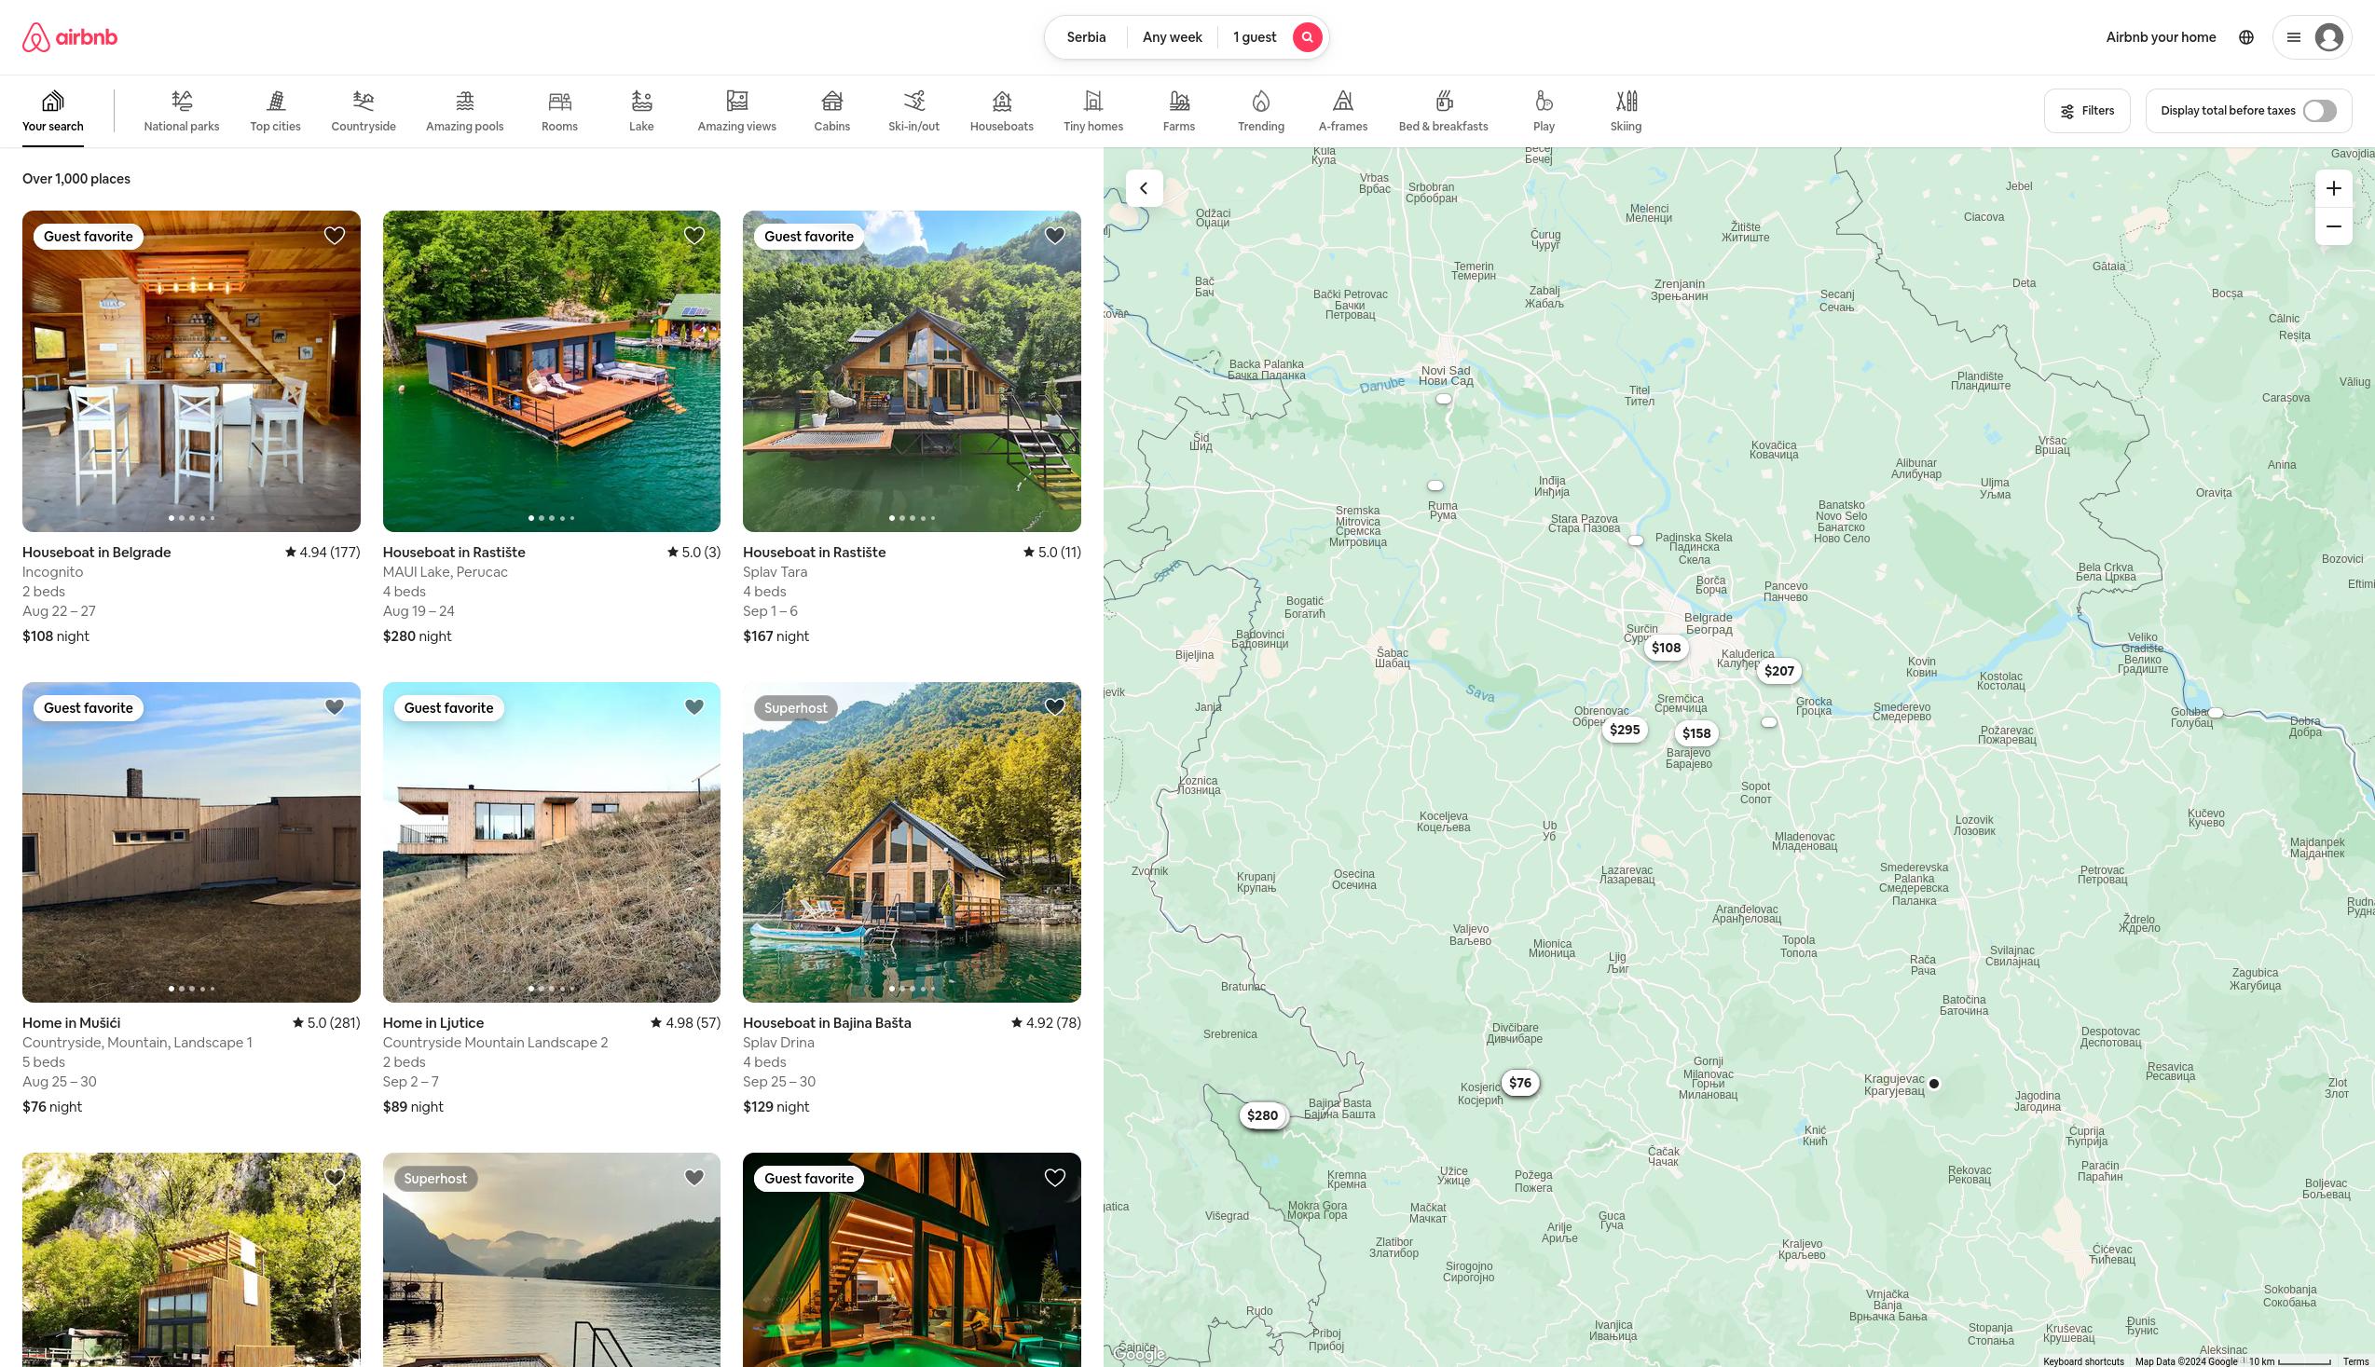Save Houseboat in Belgrade to wishlist
Viewport: 2375px width, 1367px height.
tap(335, 236)
